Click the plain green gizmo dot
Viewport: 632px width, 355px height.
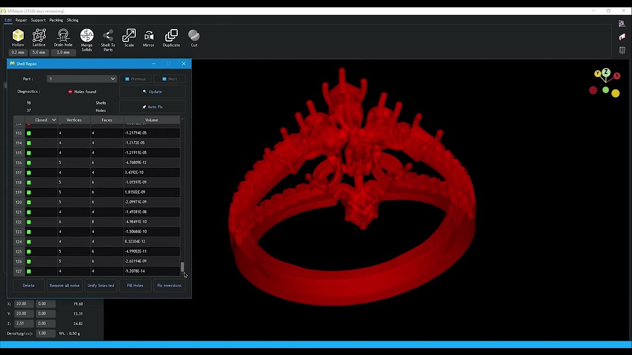(x=605, y=90)
